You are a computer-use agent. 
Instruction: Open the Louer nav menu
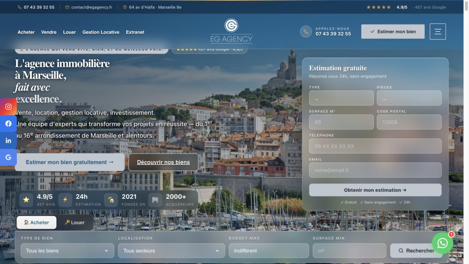pyautogui.click(x=69, y=32)
